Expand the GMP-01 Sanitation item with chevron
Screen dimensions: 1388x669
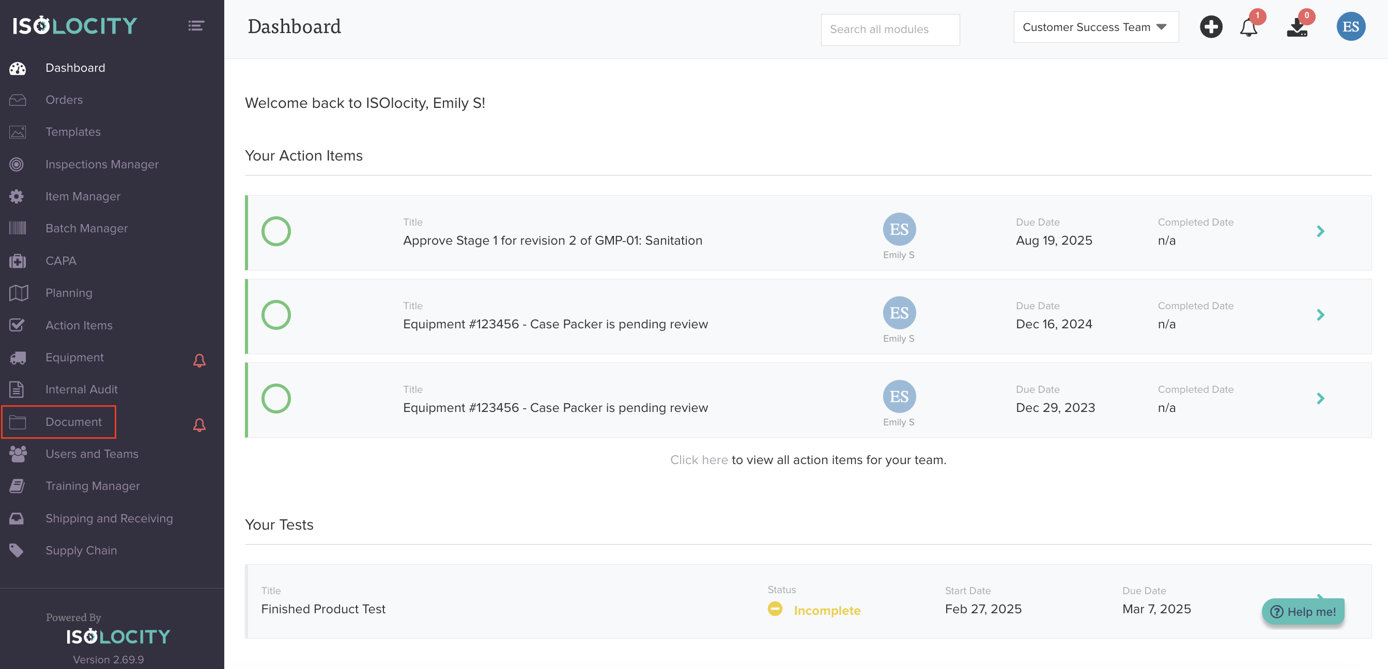[1320, 231]
